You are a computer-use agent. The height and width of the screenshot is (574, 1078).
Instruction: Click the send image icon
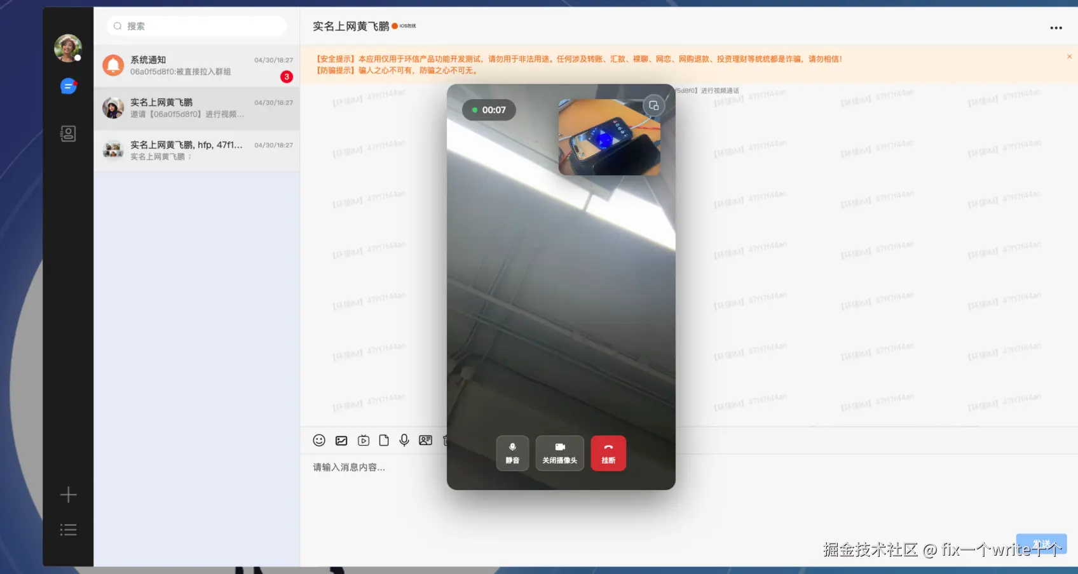(341, 441)
